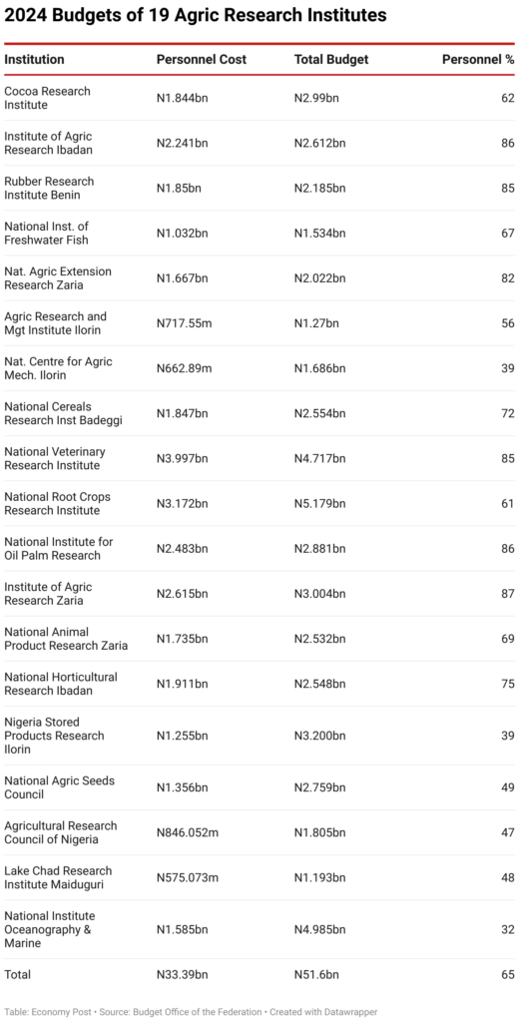Click Institute of Agric Research Ibadan

point(48,143)
